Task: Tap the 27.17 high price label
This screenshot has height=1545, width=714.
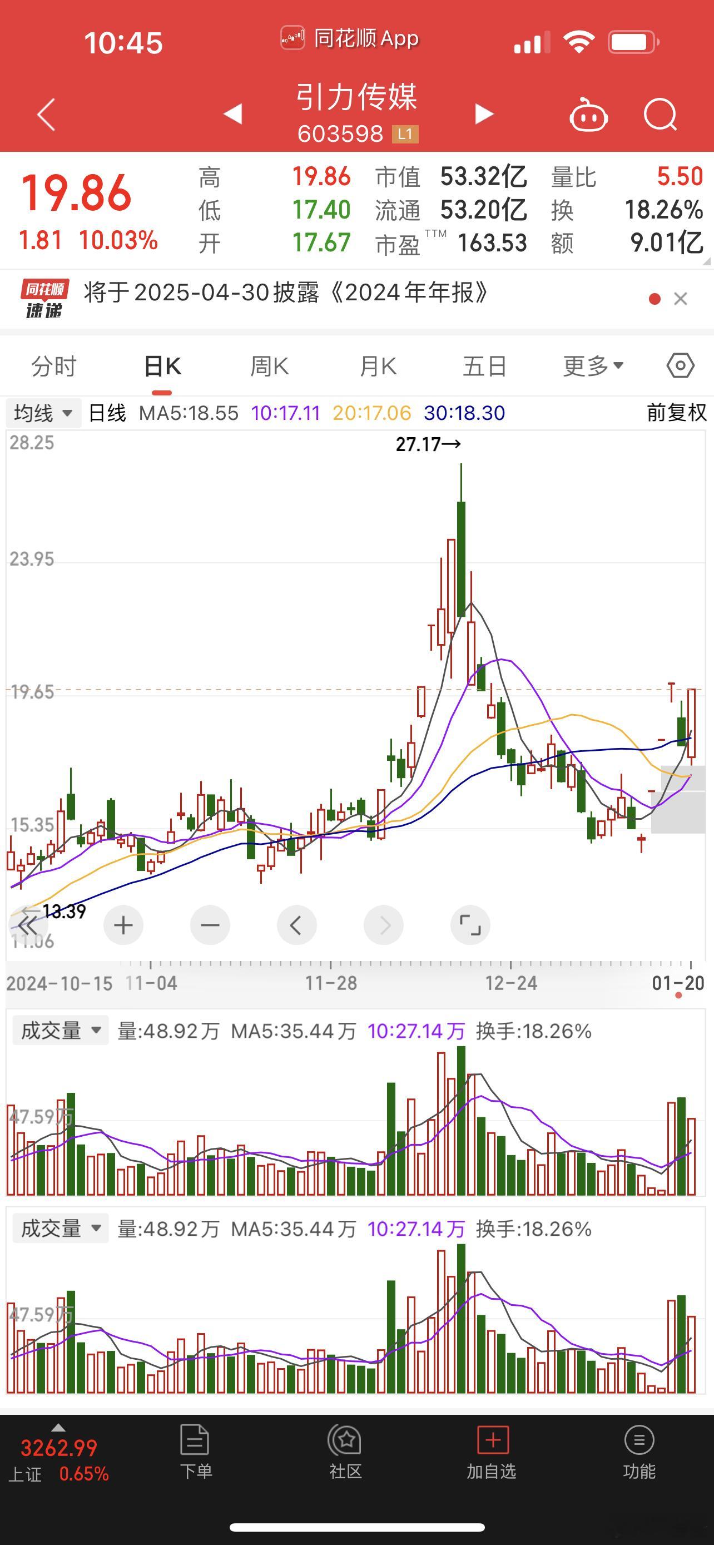Action: click(428, 444)
